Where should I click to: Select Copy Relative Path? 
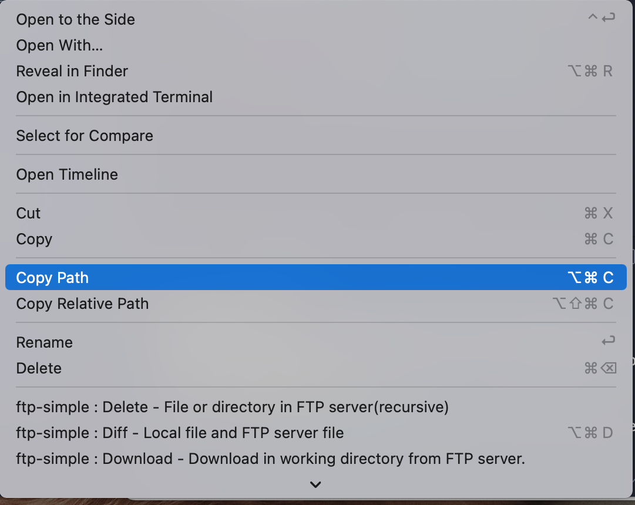(316, 304)
